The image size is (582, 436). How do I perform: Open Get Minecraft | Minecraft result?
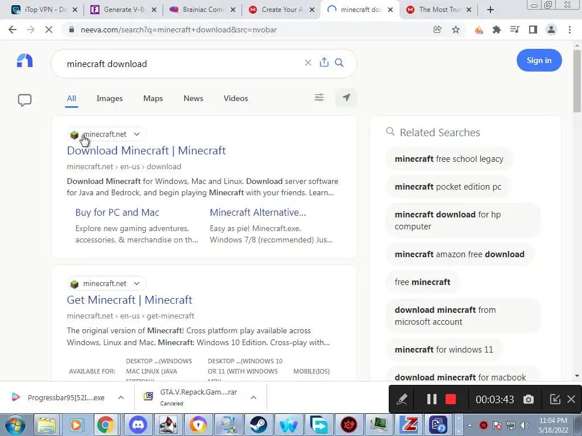(x=130, y=300)
